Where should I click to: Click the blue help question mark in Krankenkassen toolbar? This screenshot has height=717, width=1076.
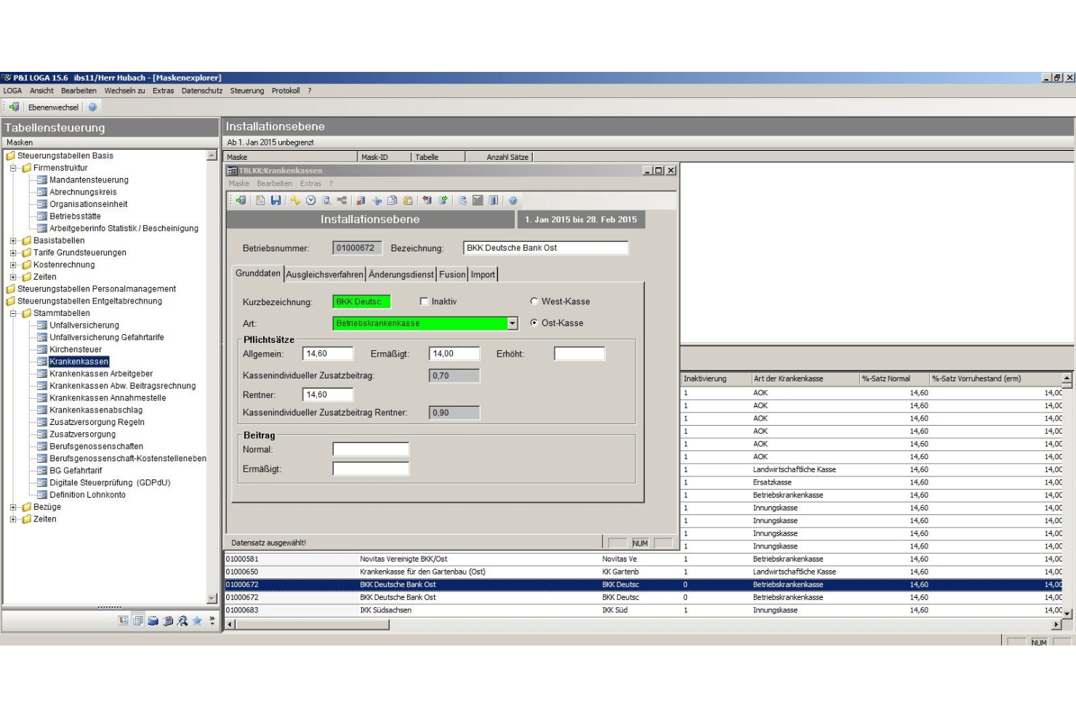513,200
